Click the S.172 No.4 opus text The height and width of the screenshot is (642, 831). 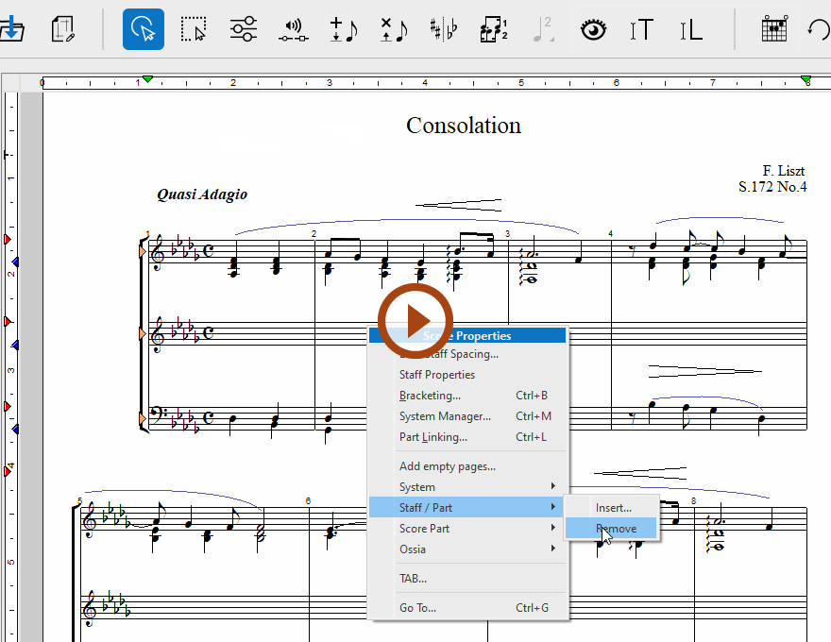772,186
